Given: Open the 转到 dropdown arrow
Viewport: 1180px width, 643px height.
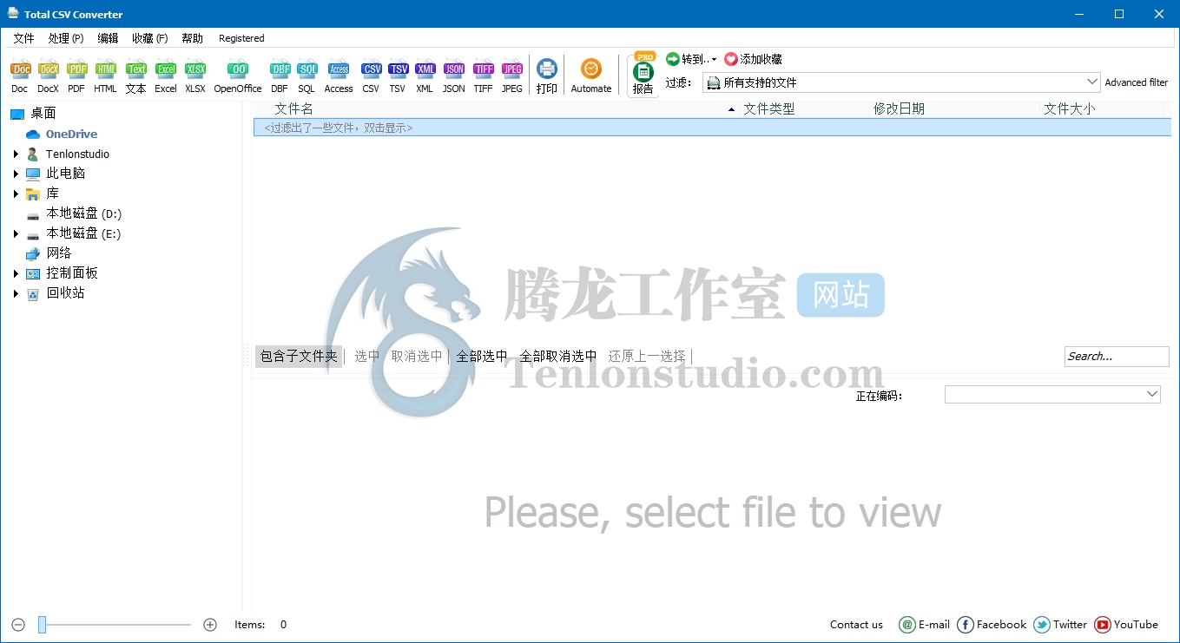Looking at the screenshot, I should pos(715,60).
